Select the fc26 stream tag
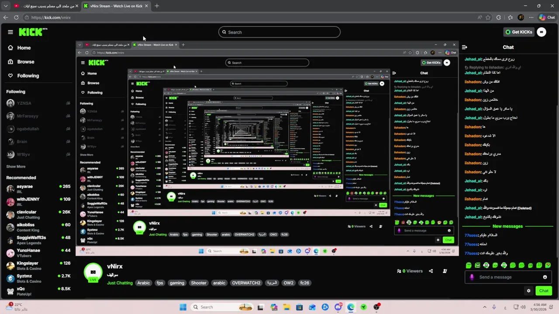The image size is (559, 314). tap(305, 283)
